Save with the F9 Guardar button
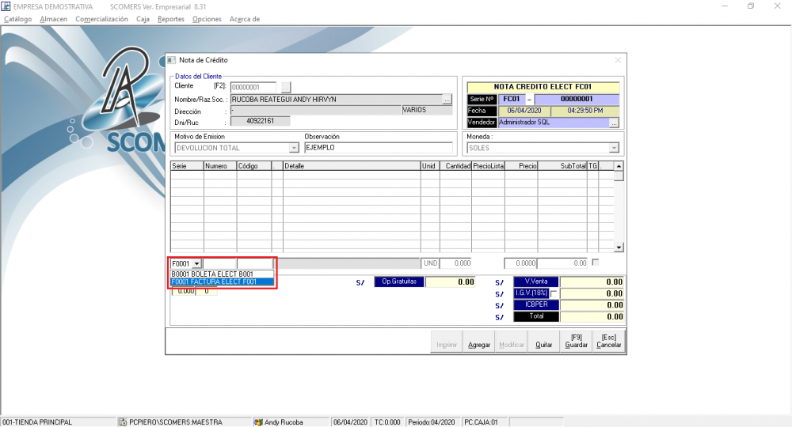Image resolution: width=792 pixels, height=427 pixels. coord(576,342)
